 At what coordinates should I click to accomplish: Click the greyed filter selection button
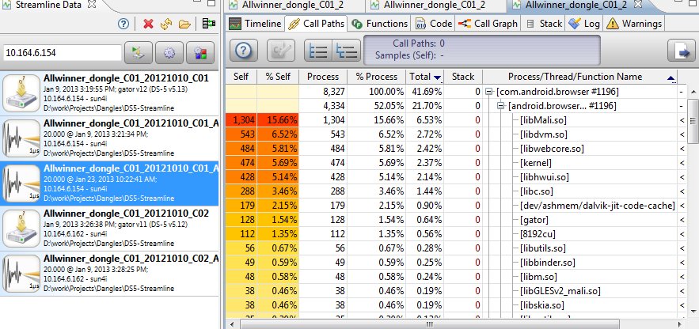(281, 51)
